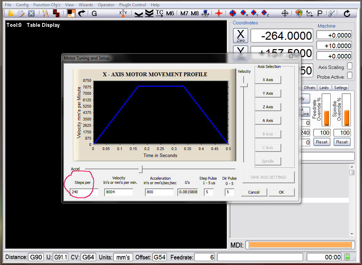Click the red-blue zero-all target icon
362x265 pixels.
pos(233,13)
